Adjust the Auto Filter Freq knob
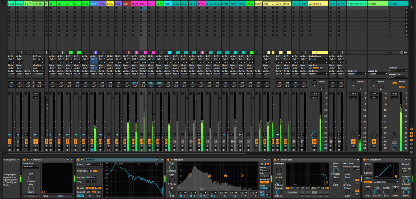Image resolution: width=416 pixels, height=199 pixels. (x=336, y=170)
